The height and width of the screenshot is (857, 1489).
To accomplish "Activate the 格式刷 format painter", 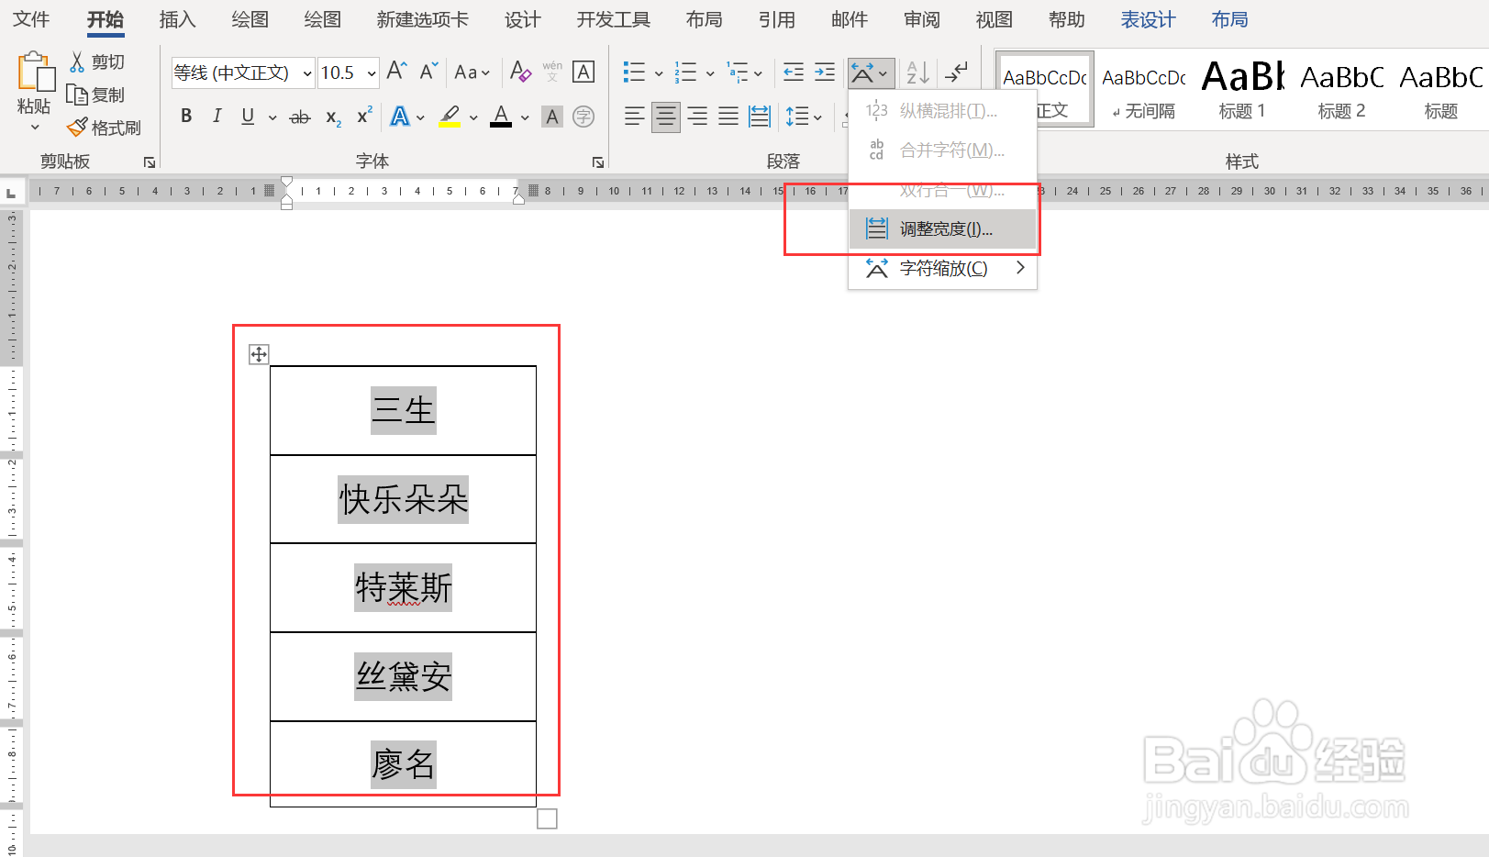I will tap(104, 128).
